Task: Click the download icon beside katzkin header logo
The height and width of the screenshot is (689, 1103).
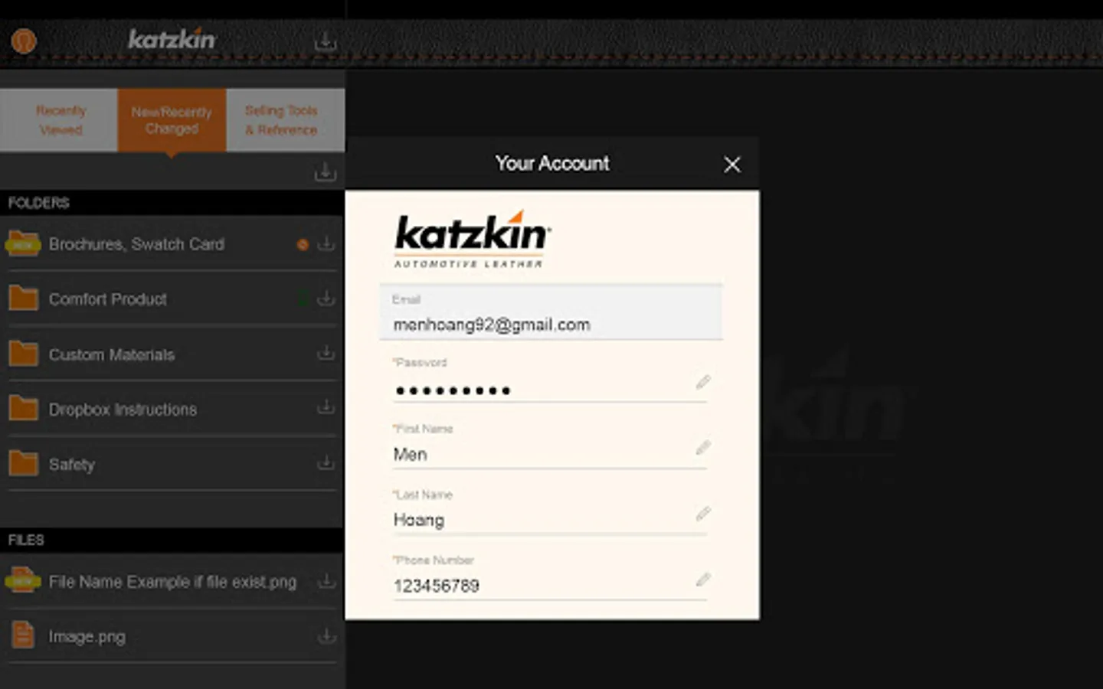Action: pos(326,41)
